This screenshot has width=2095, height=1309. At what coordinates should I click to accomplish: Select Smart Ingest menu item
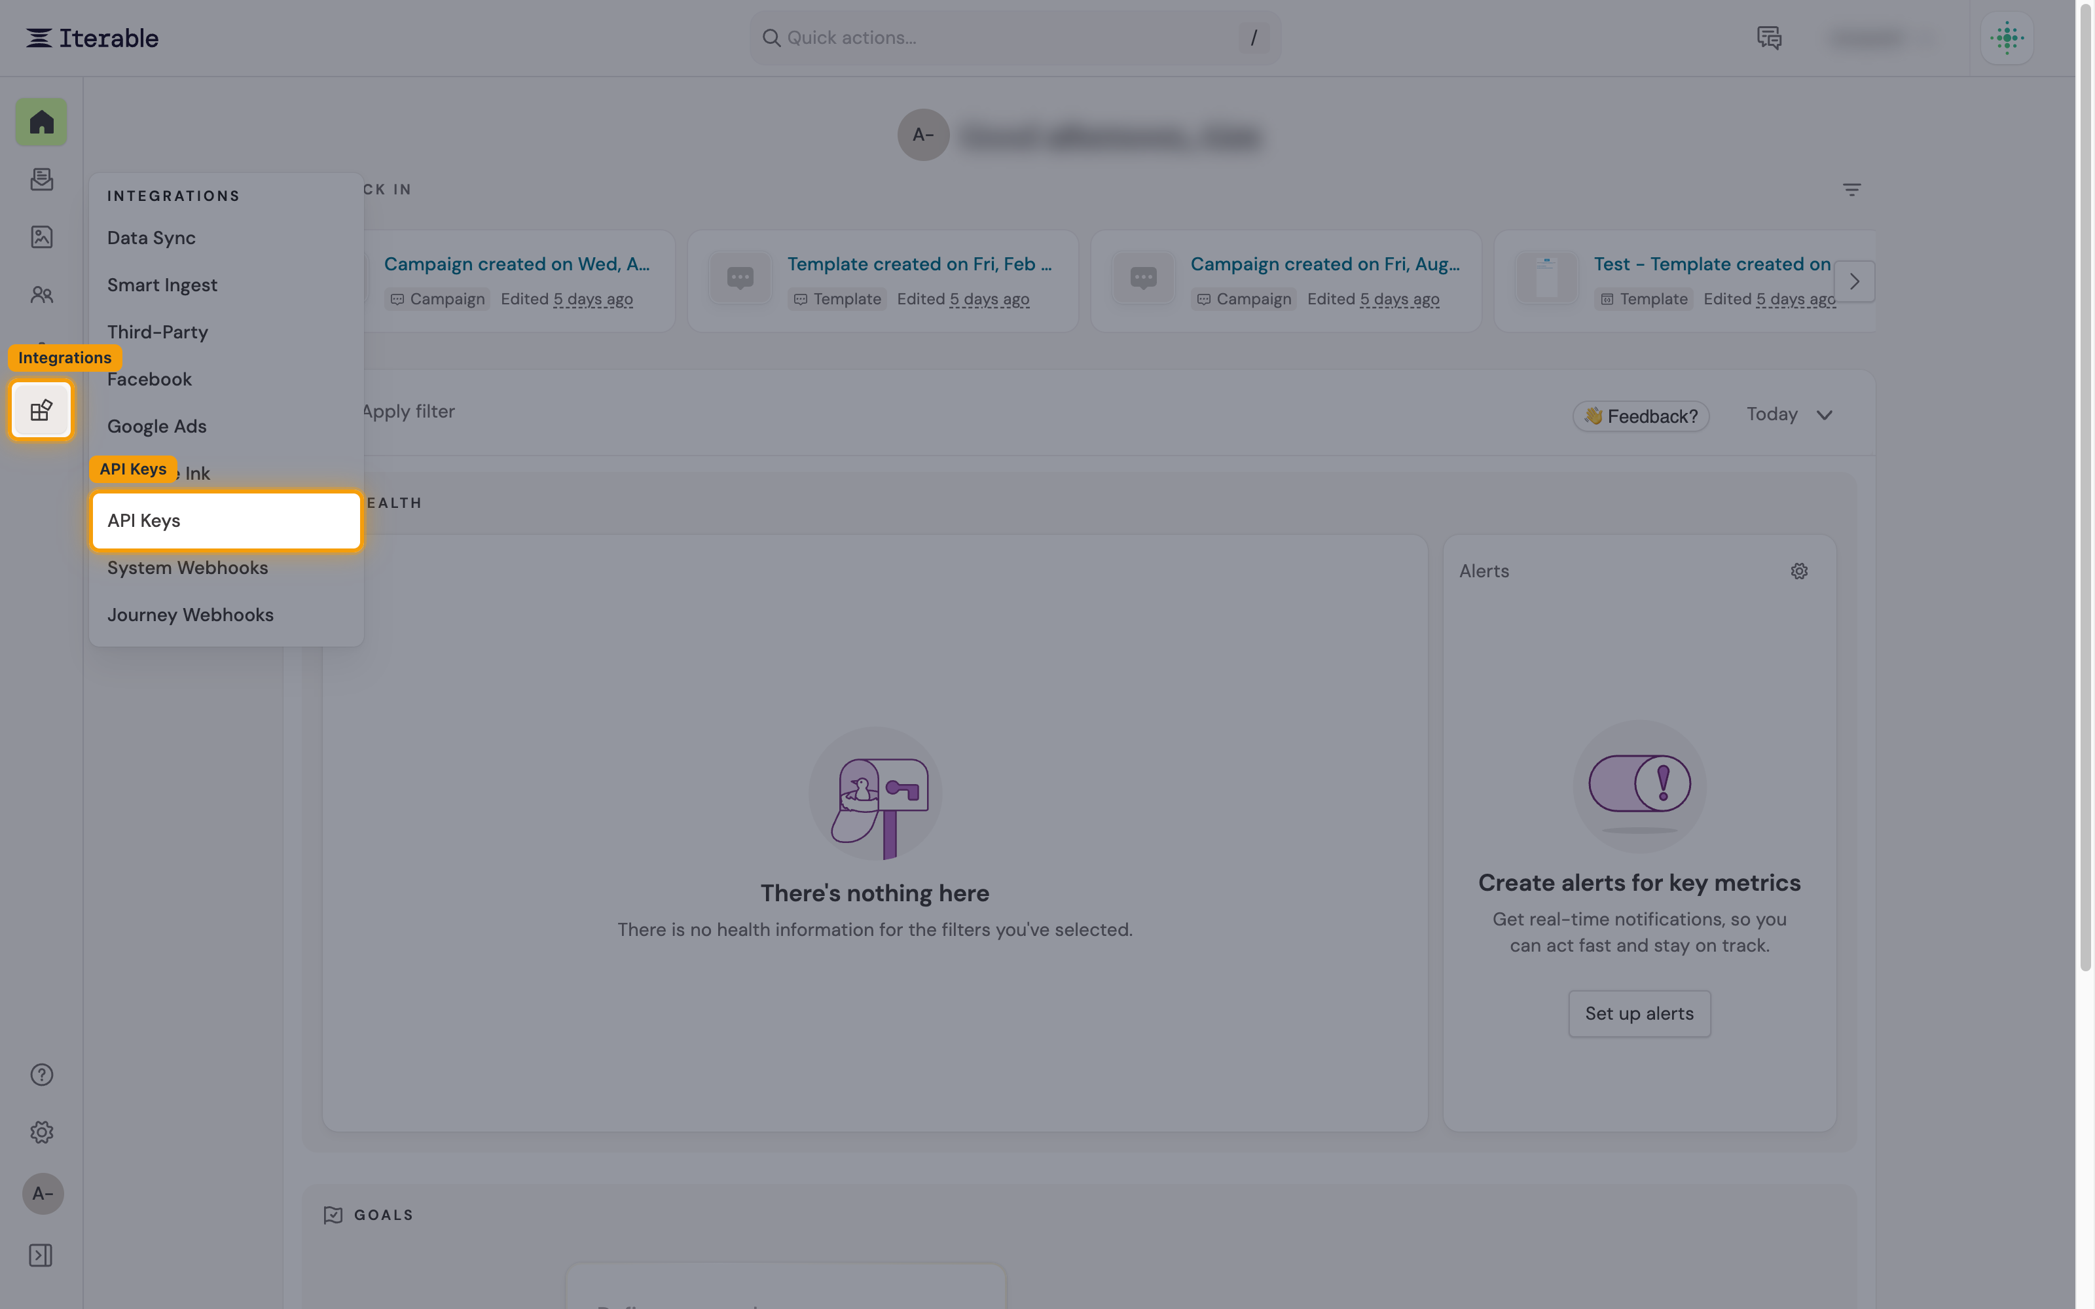coord(226,285)
